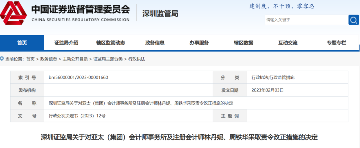Open the 辖区数据 navigation item
The height and width of the screenshot is (148, 360).
click(244, 43)
